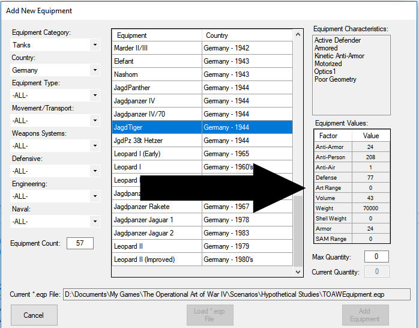The height and width of the screenshot is (328, 419).
Task: Select the Leopard I (Early) row
Action: click(x=202, y=154)
